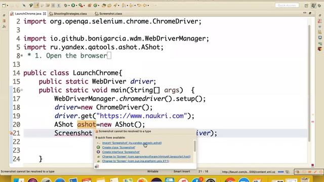
Task: Click the Smart Insert status entry
Action: coord(182,171)
